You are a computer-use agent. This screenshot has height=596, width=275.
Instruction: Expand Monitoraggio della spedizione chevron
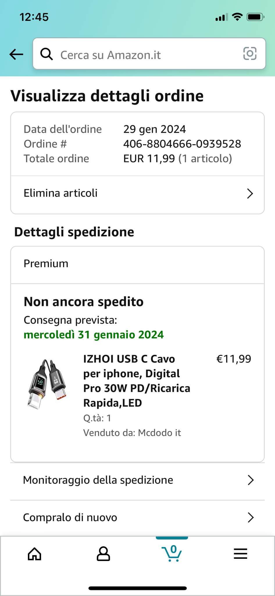pos(250,480)
